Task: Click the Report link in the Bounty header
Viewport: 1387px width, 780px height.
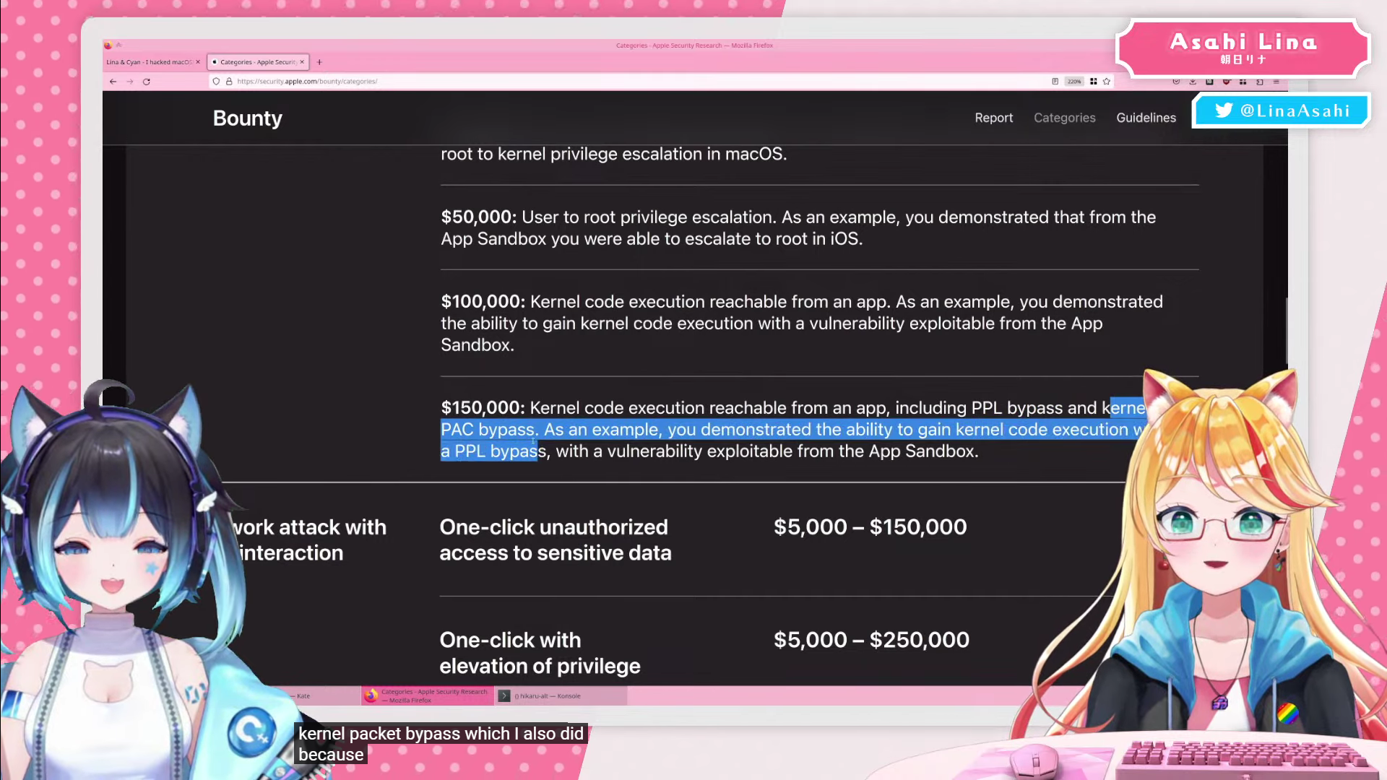Action: 993,118
